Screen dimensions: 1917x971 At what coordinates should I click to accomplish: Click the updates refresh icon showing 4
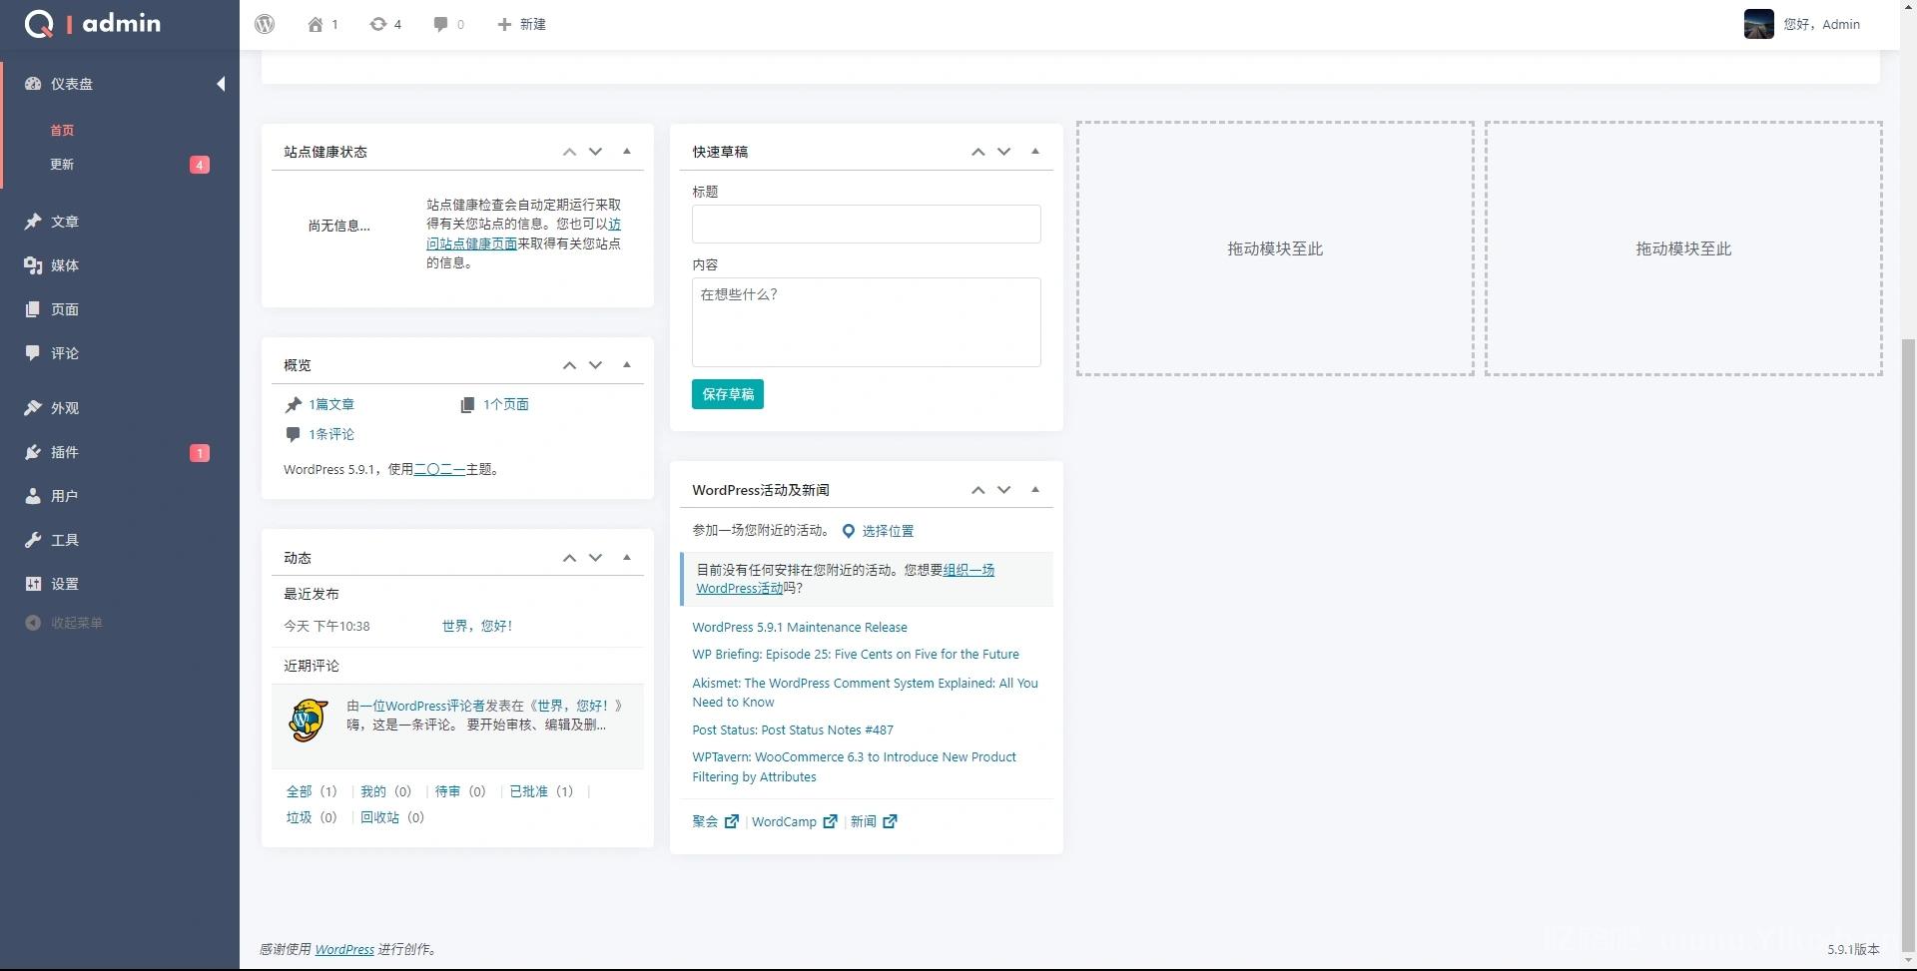click(x=378, y=24)
